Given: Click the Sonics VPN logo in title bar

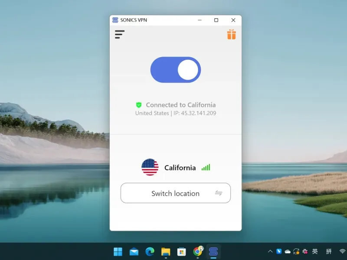Looking at the screenshot, I should point(115,20).
